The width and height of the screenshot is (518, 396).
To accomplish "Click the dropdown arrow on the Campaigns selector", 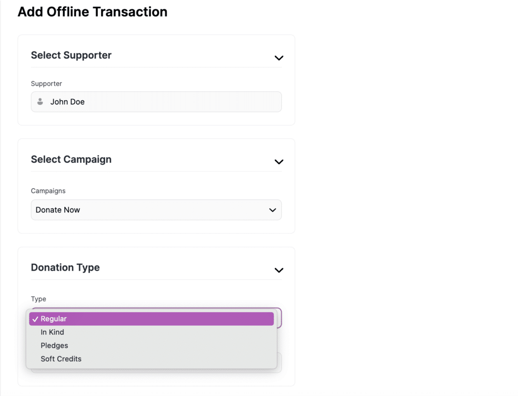I will (x=272, y=209).
